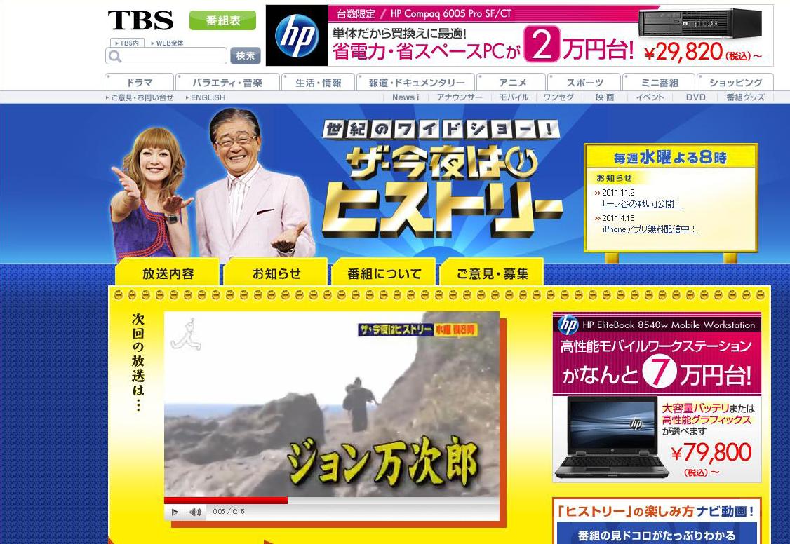Click the ジョン万次郎 preview video frame
Image resolution: width=790 pixels, height=544 pixels.
[x=332, y=404]
